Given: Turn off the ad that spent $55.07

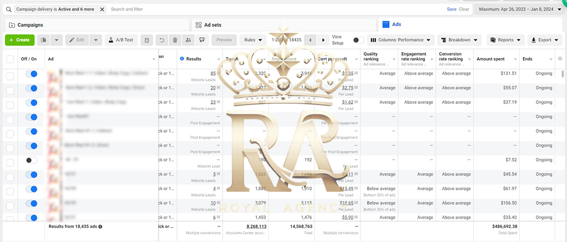Looking at the screenshot, I should click(x=31, y=88).
